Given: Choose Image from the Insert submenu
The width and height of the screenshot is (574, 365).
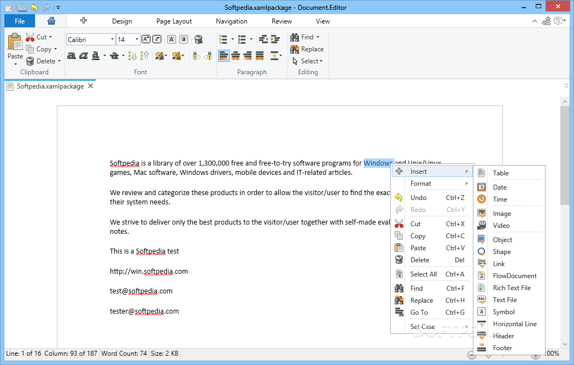Looking at the screenshot, I should [509, 214].
